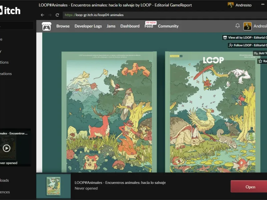Click the Add To collection button
Image resolution: width=267 pixels, height=200 pixels.
point(260,53)
